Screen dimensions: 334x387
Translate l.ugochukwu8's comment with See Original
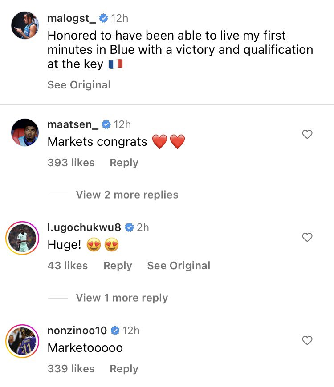pyautogui.click(x=178, y=266)
